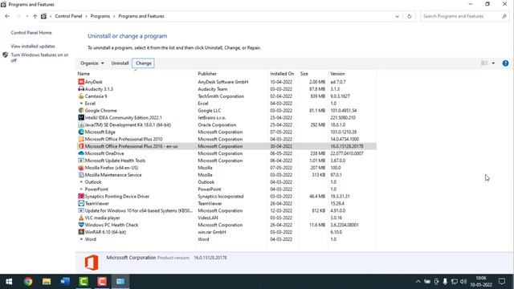Select the Microsoft Edge icon in list
The height and width of the screenshot is (289, 514).
(x=81, y=132)
